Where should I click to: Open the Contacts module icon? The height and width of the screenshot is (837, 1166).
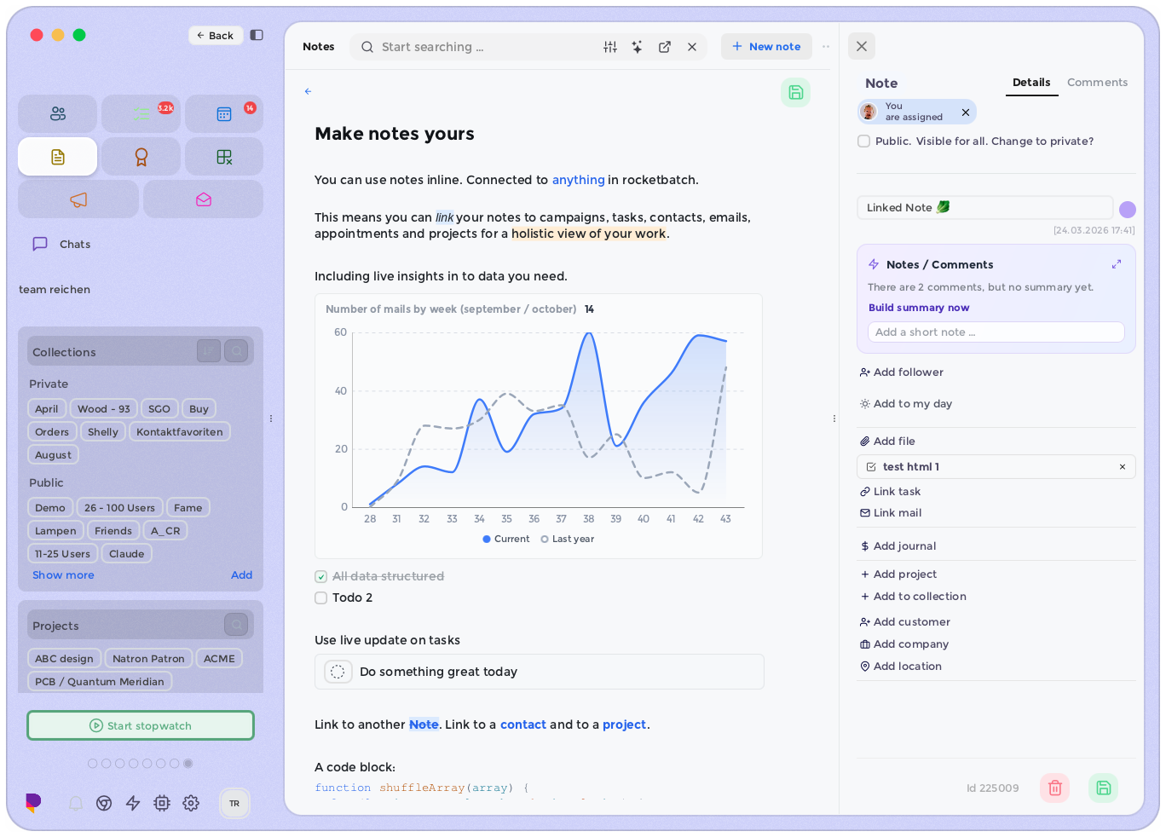(58, 113)
